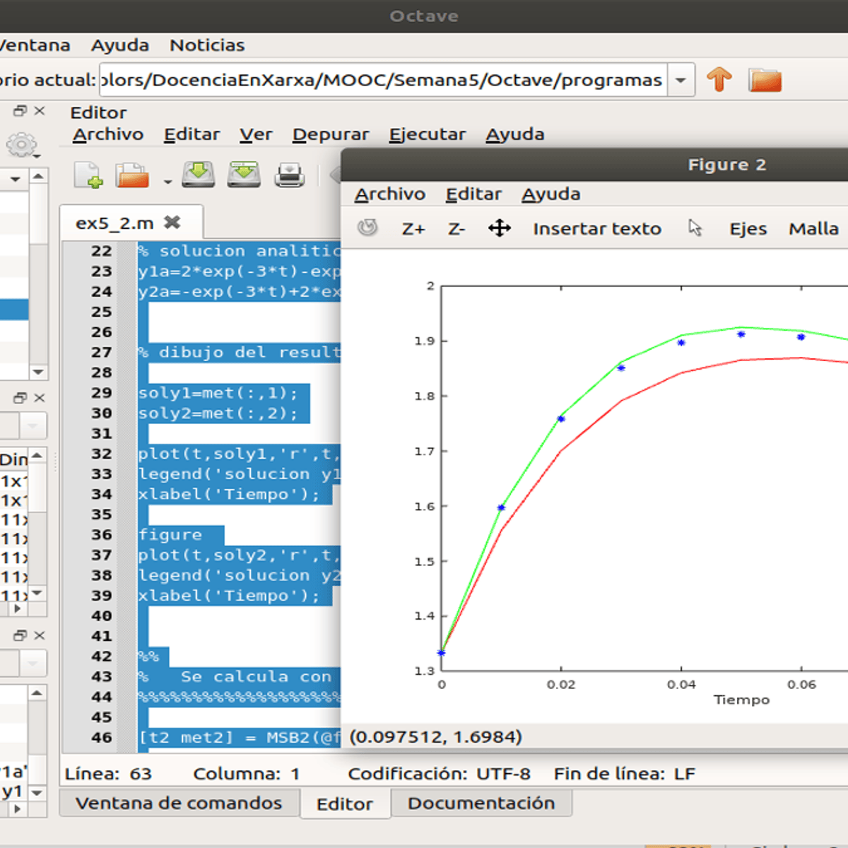Open file using the editor folder icon
Screen dimensions: 848x848
coord(132,175)
